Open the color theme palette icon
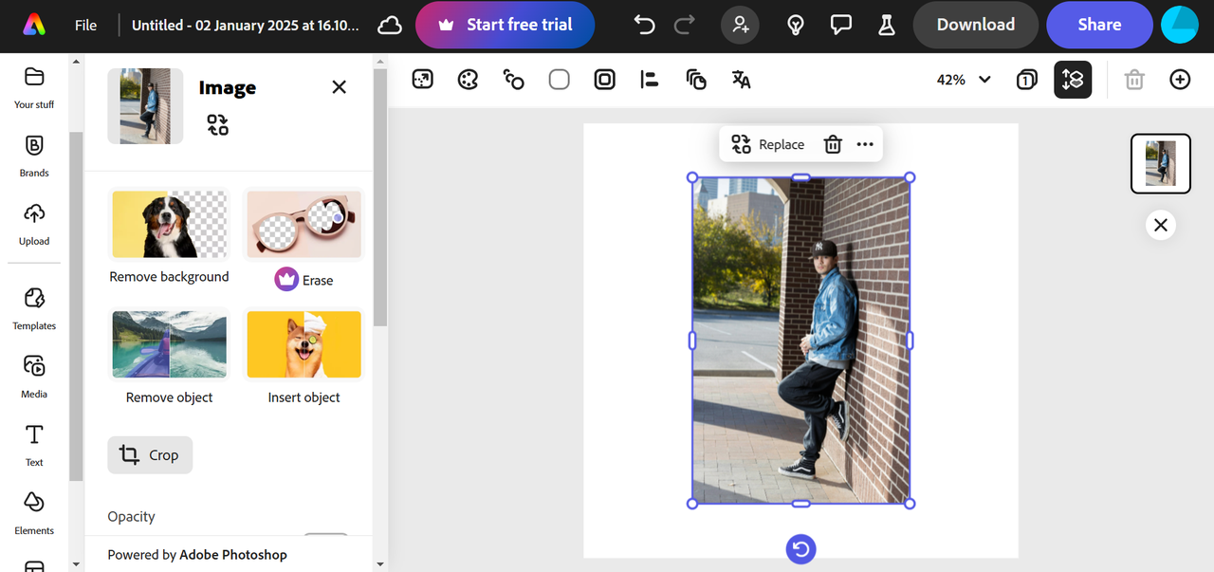The width and height of the screenshot is (1214, 572). (469, 80)
